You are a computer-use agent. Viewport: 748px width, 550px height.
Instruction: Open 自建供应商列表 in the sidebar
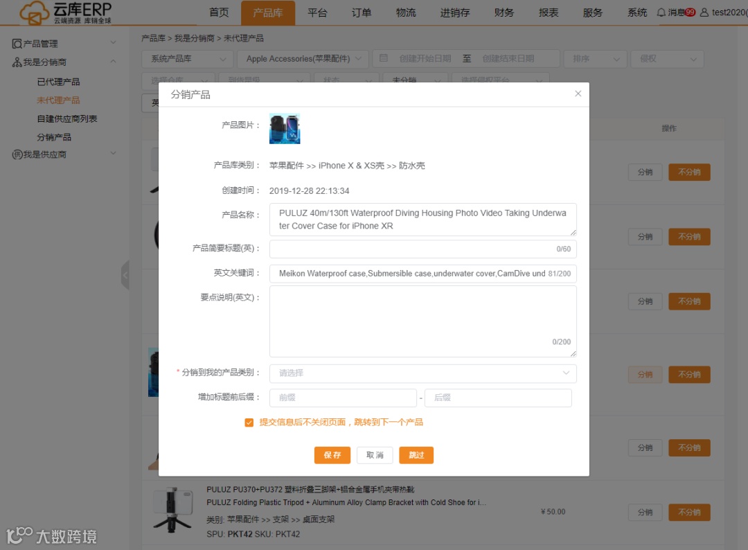tap(66, 118)
